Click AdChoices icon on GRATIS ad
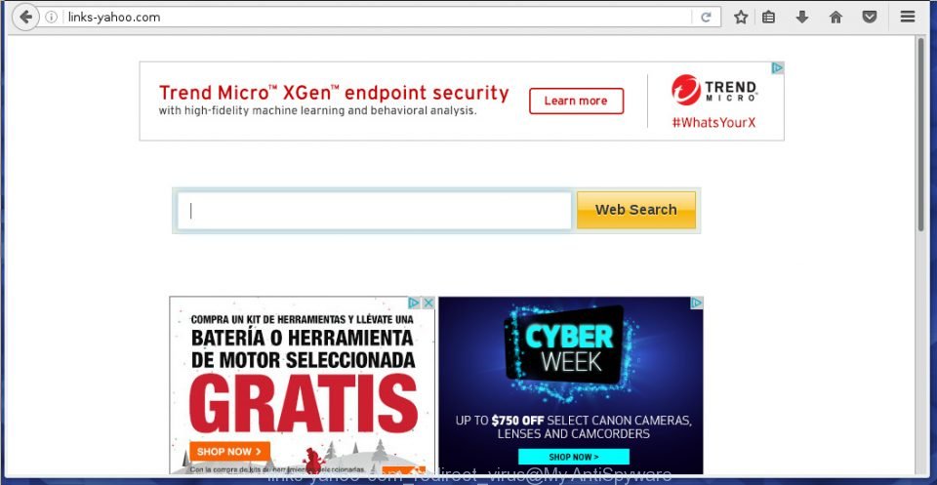The width and height of the screenshot is (937, 485). pos(414,303)
